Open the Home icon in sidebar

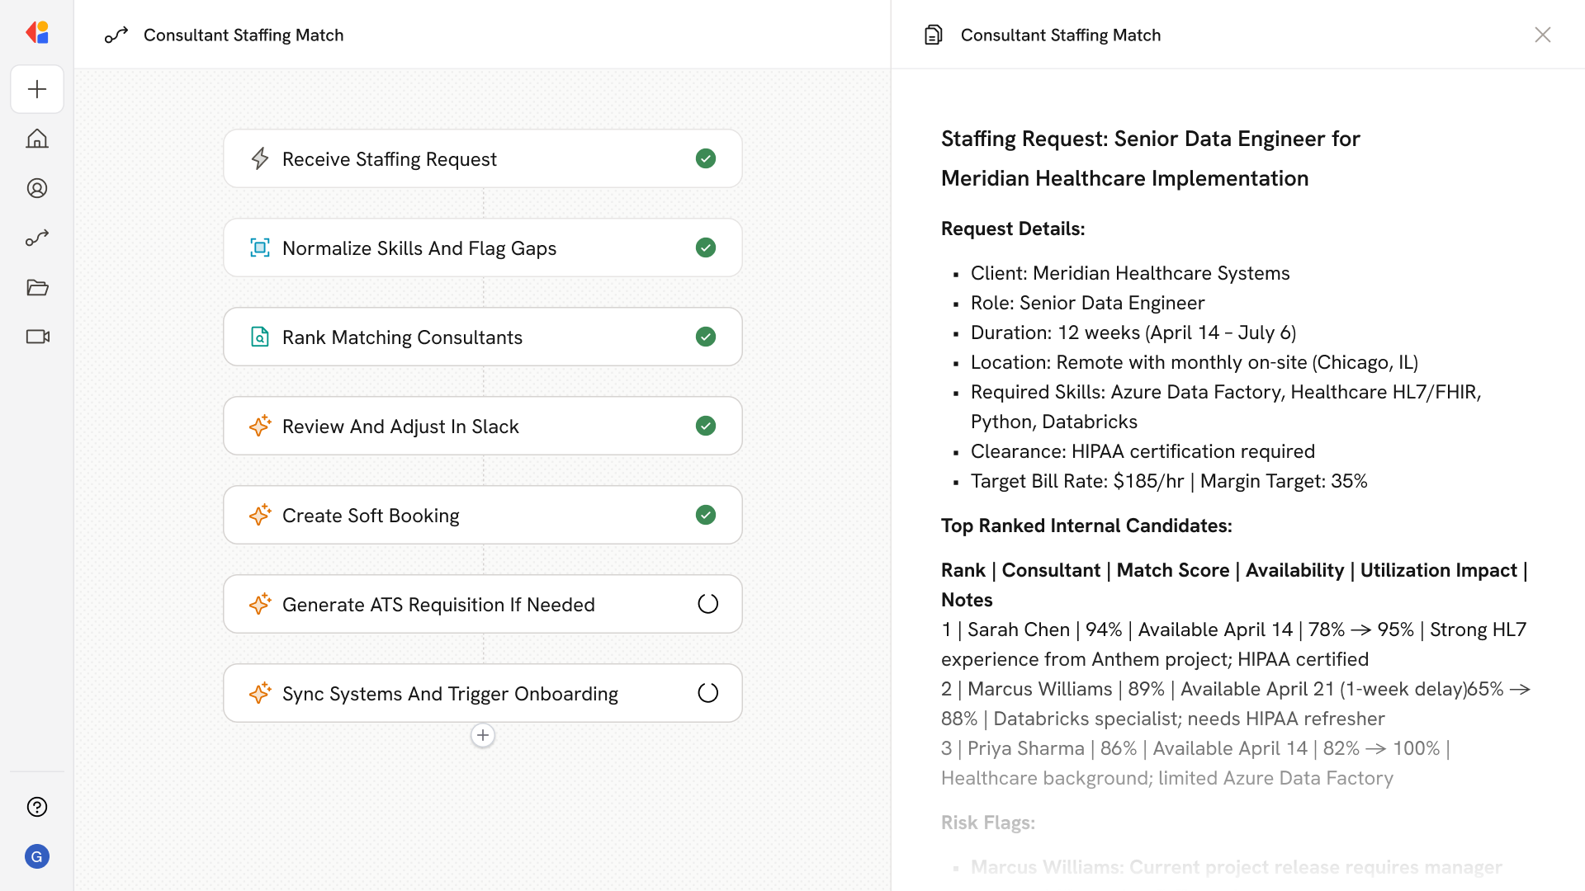pos(37,139)
